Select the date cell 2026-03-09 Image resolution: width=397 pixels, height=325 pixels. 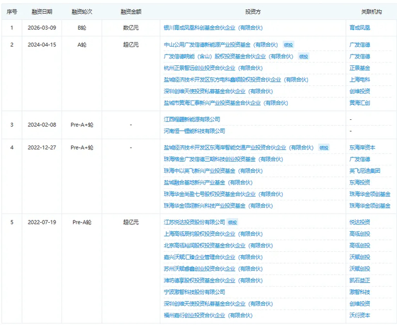(42, 28)
